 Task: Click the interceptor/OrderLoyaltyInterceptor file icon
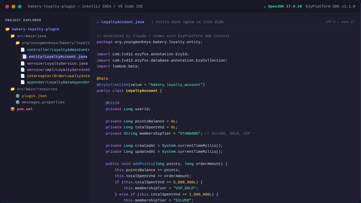[x=23, y=76]
